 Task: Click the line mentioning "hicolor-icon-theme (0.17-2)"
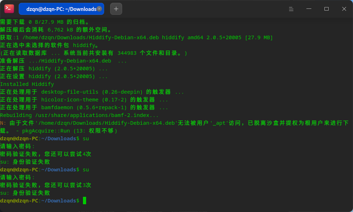point(84,100)
